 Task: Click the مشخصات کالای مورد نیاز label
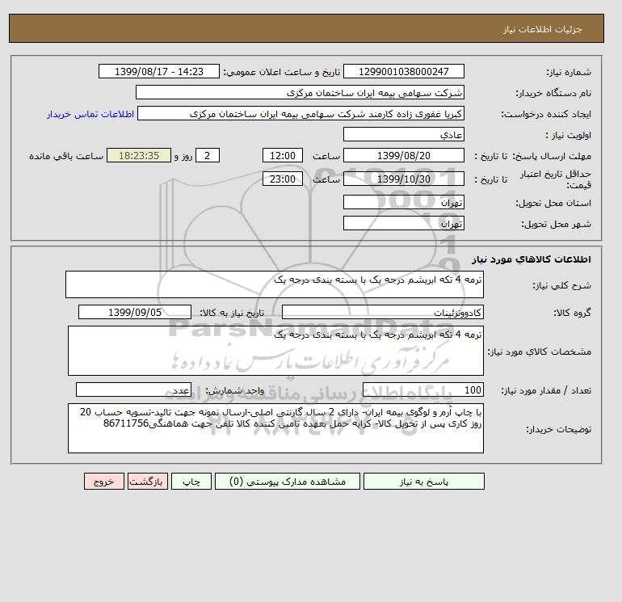point(539,352)
